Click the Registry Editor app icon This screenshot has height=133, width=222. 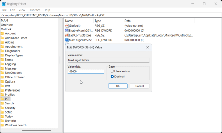[4, 4]
